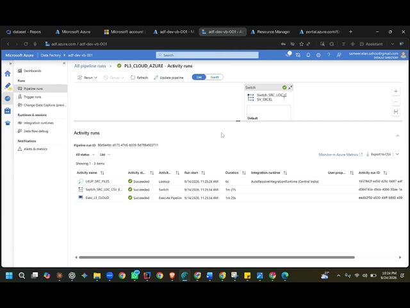
Task: Go back to All pipeline runs
Action: click(90, 66)
